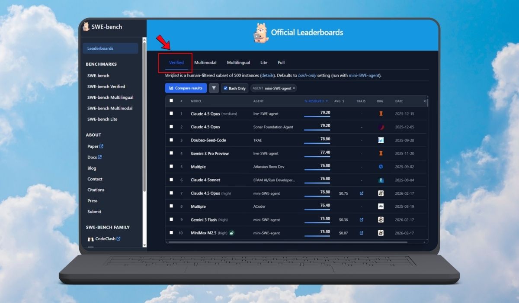Remove the mini-SWE-agent filter chip via its x
Viewport: 519px width, 303px height.
294,88
